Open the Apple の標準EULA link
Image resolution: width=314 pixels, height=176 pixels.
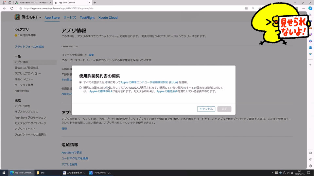coord(101,91)
